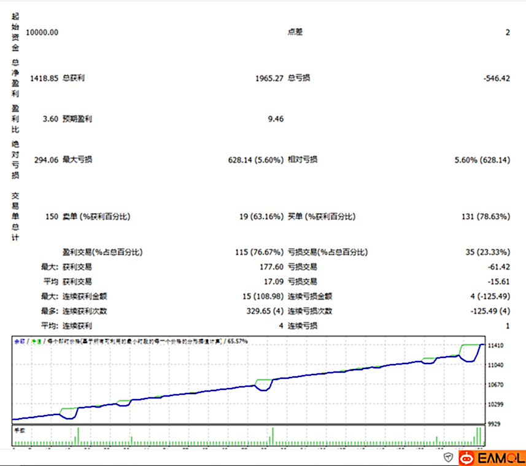Select the 1418.85 total net profit value
This screenshot has height=466, width=526.
[42, 79]
